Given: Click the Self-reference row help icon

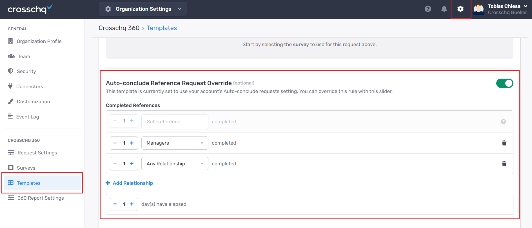Looking at the screenshot, I should 504,122.
